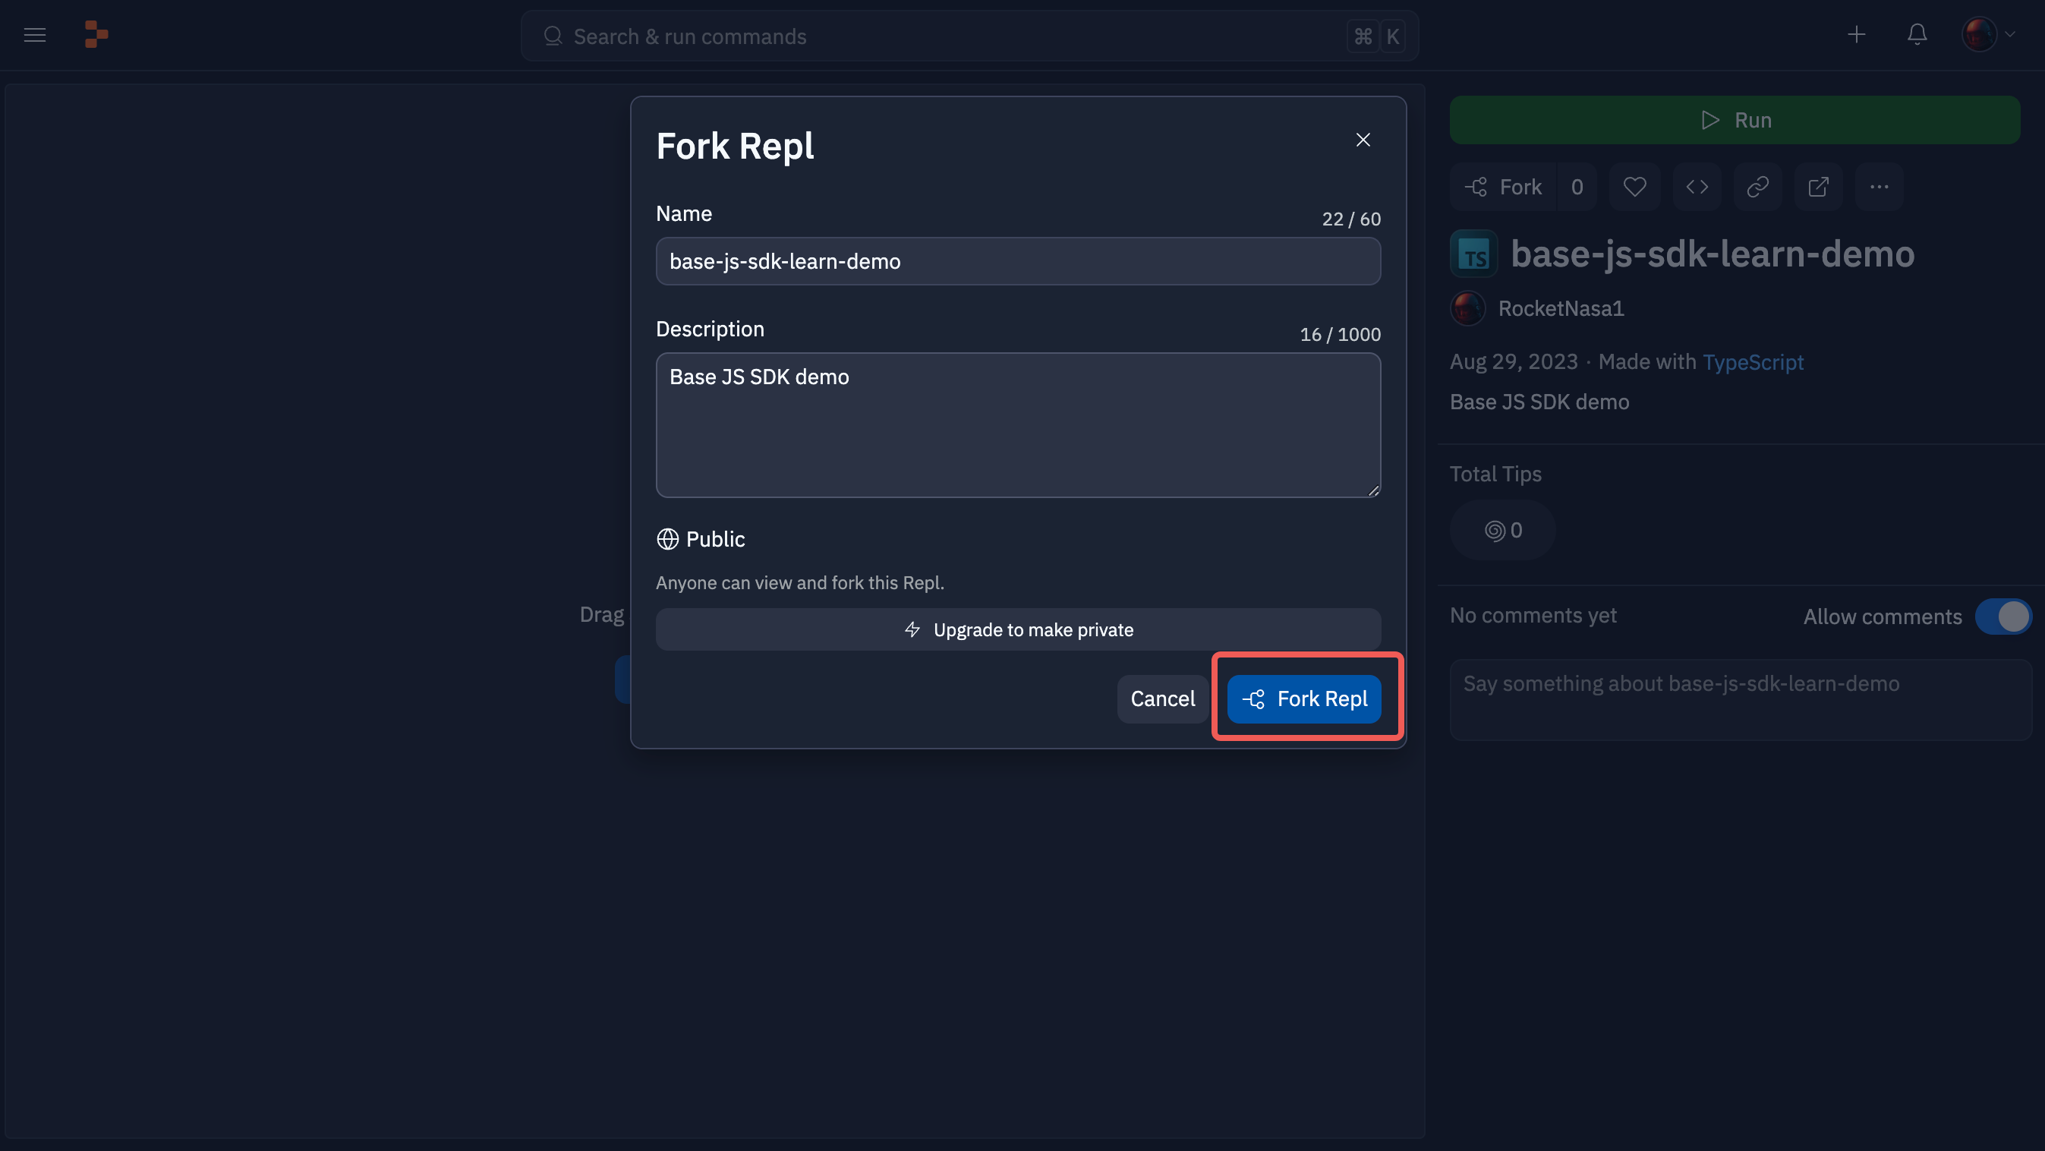Click the Description text area
The height and width of the screenshot is (1151, 2045).
point(1018,425)
